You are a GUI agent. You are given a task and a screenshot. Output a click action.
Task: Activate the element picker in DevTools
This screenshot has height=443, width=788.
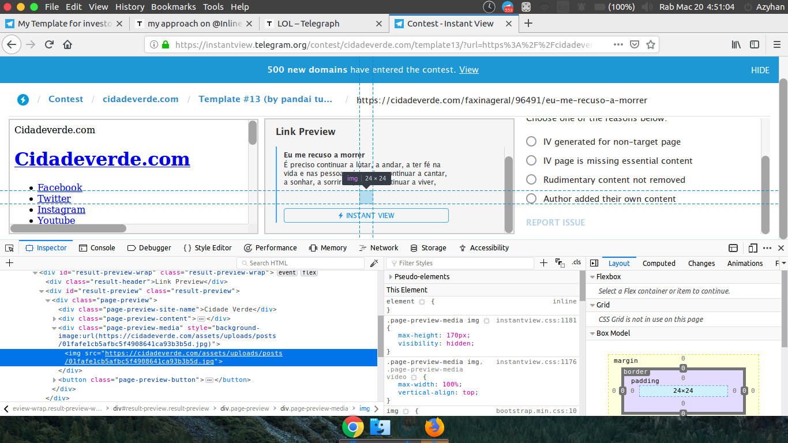coord(9,248)
